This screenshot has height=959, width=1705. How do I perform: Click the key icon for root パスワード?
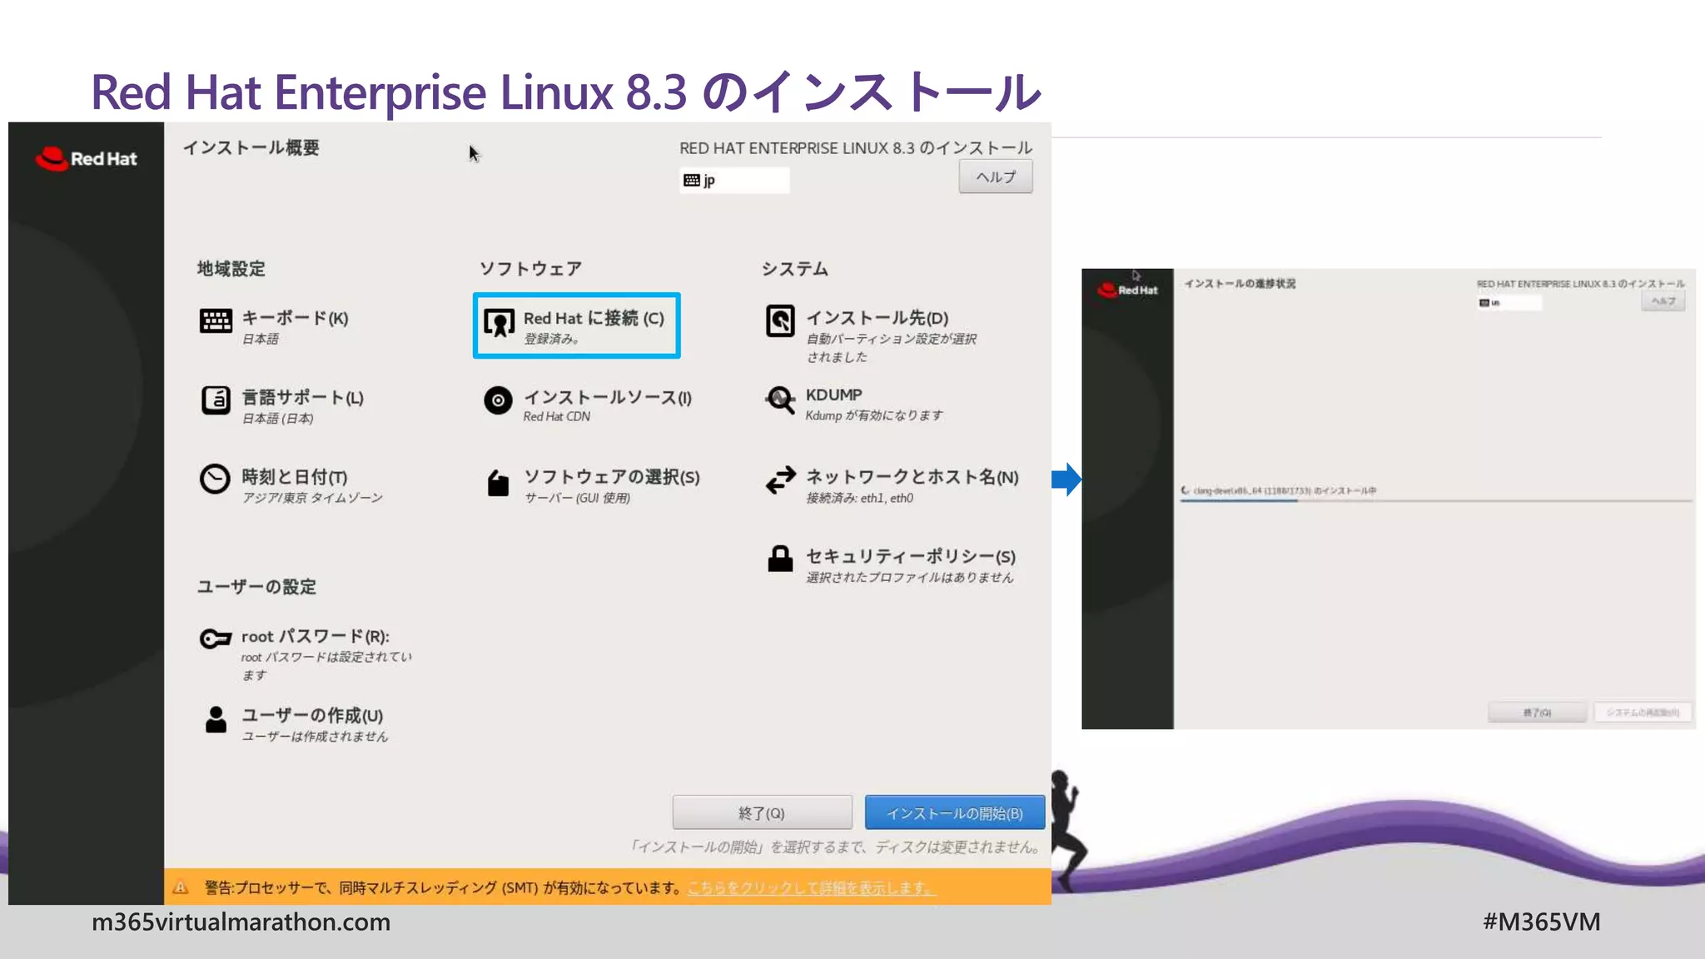point(216,639)
